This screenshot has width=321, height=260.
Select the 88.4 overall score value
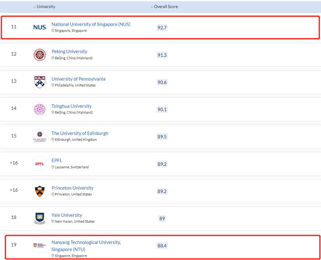[x=162, y=245]
